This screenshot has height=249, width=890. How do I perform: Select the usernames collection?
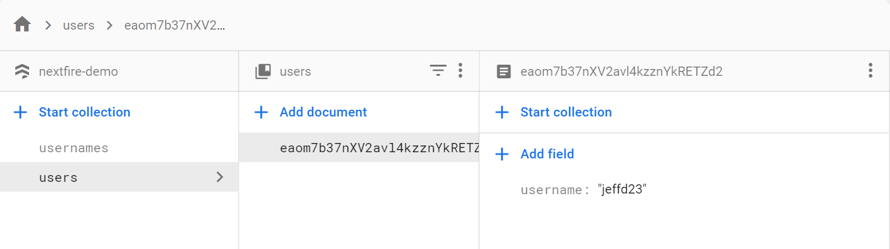pyautogui.click(x=73, y=149)
